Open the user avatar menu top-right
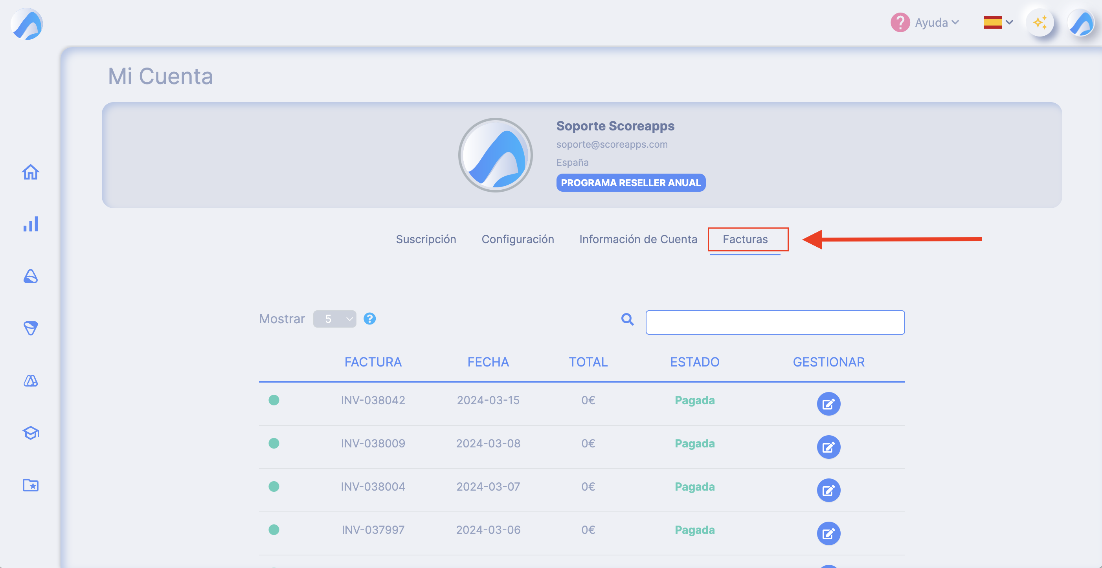Screen dimensions: 1102x568 [1081, 22]
